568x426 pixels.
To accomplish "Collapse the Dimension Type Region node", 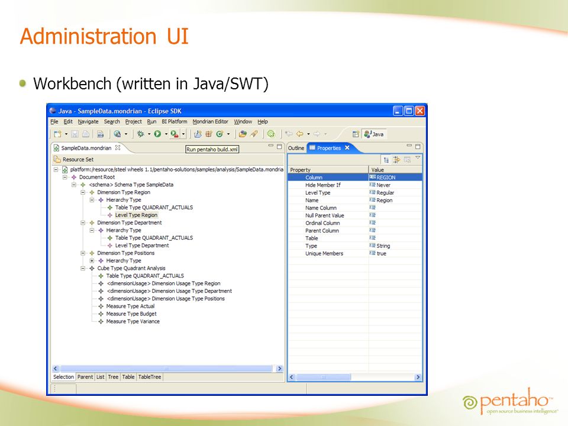I will [83, 192].
